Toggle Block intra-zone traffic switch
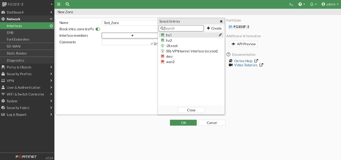Viewport: 341px width, 160px height. (x=98, y=29)
